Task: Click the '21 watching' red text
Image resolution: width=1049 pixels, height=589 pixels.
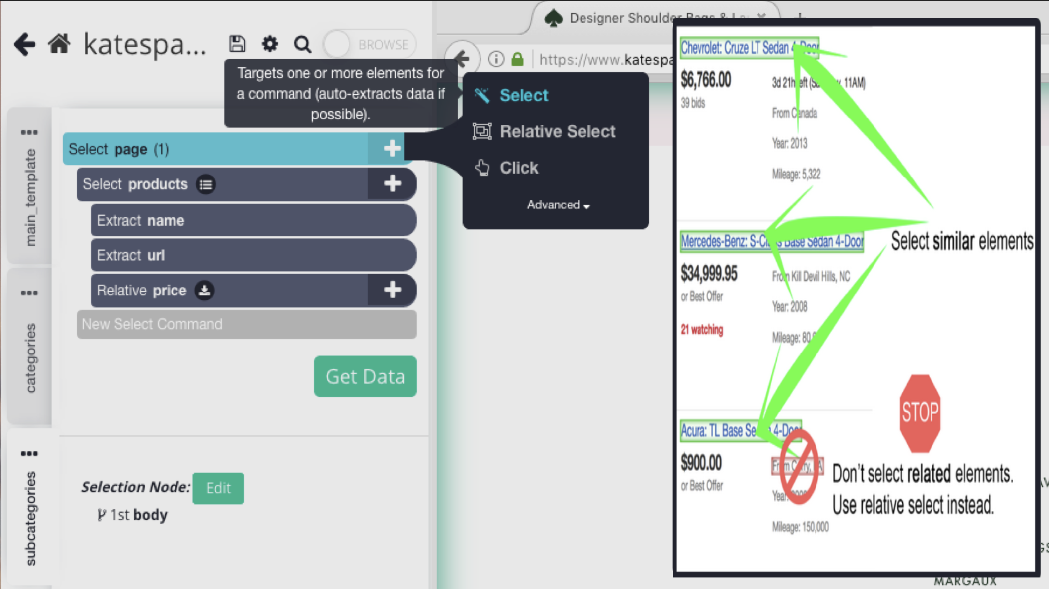Action: pos(701,330)
